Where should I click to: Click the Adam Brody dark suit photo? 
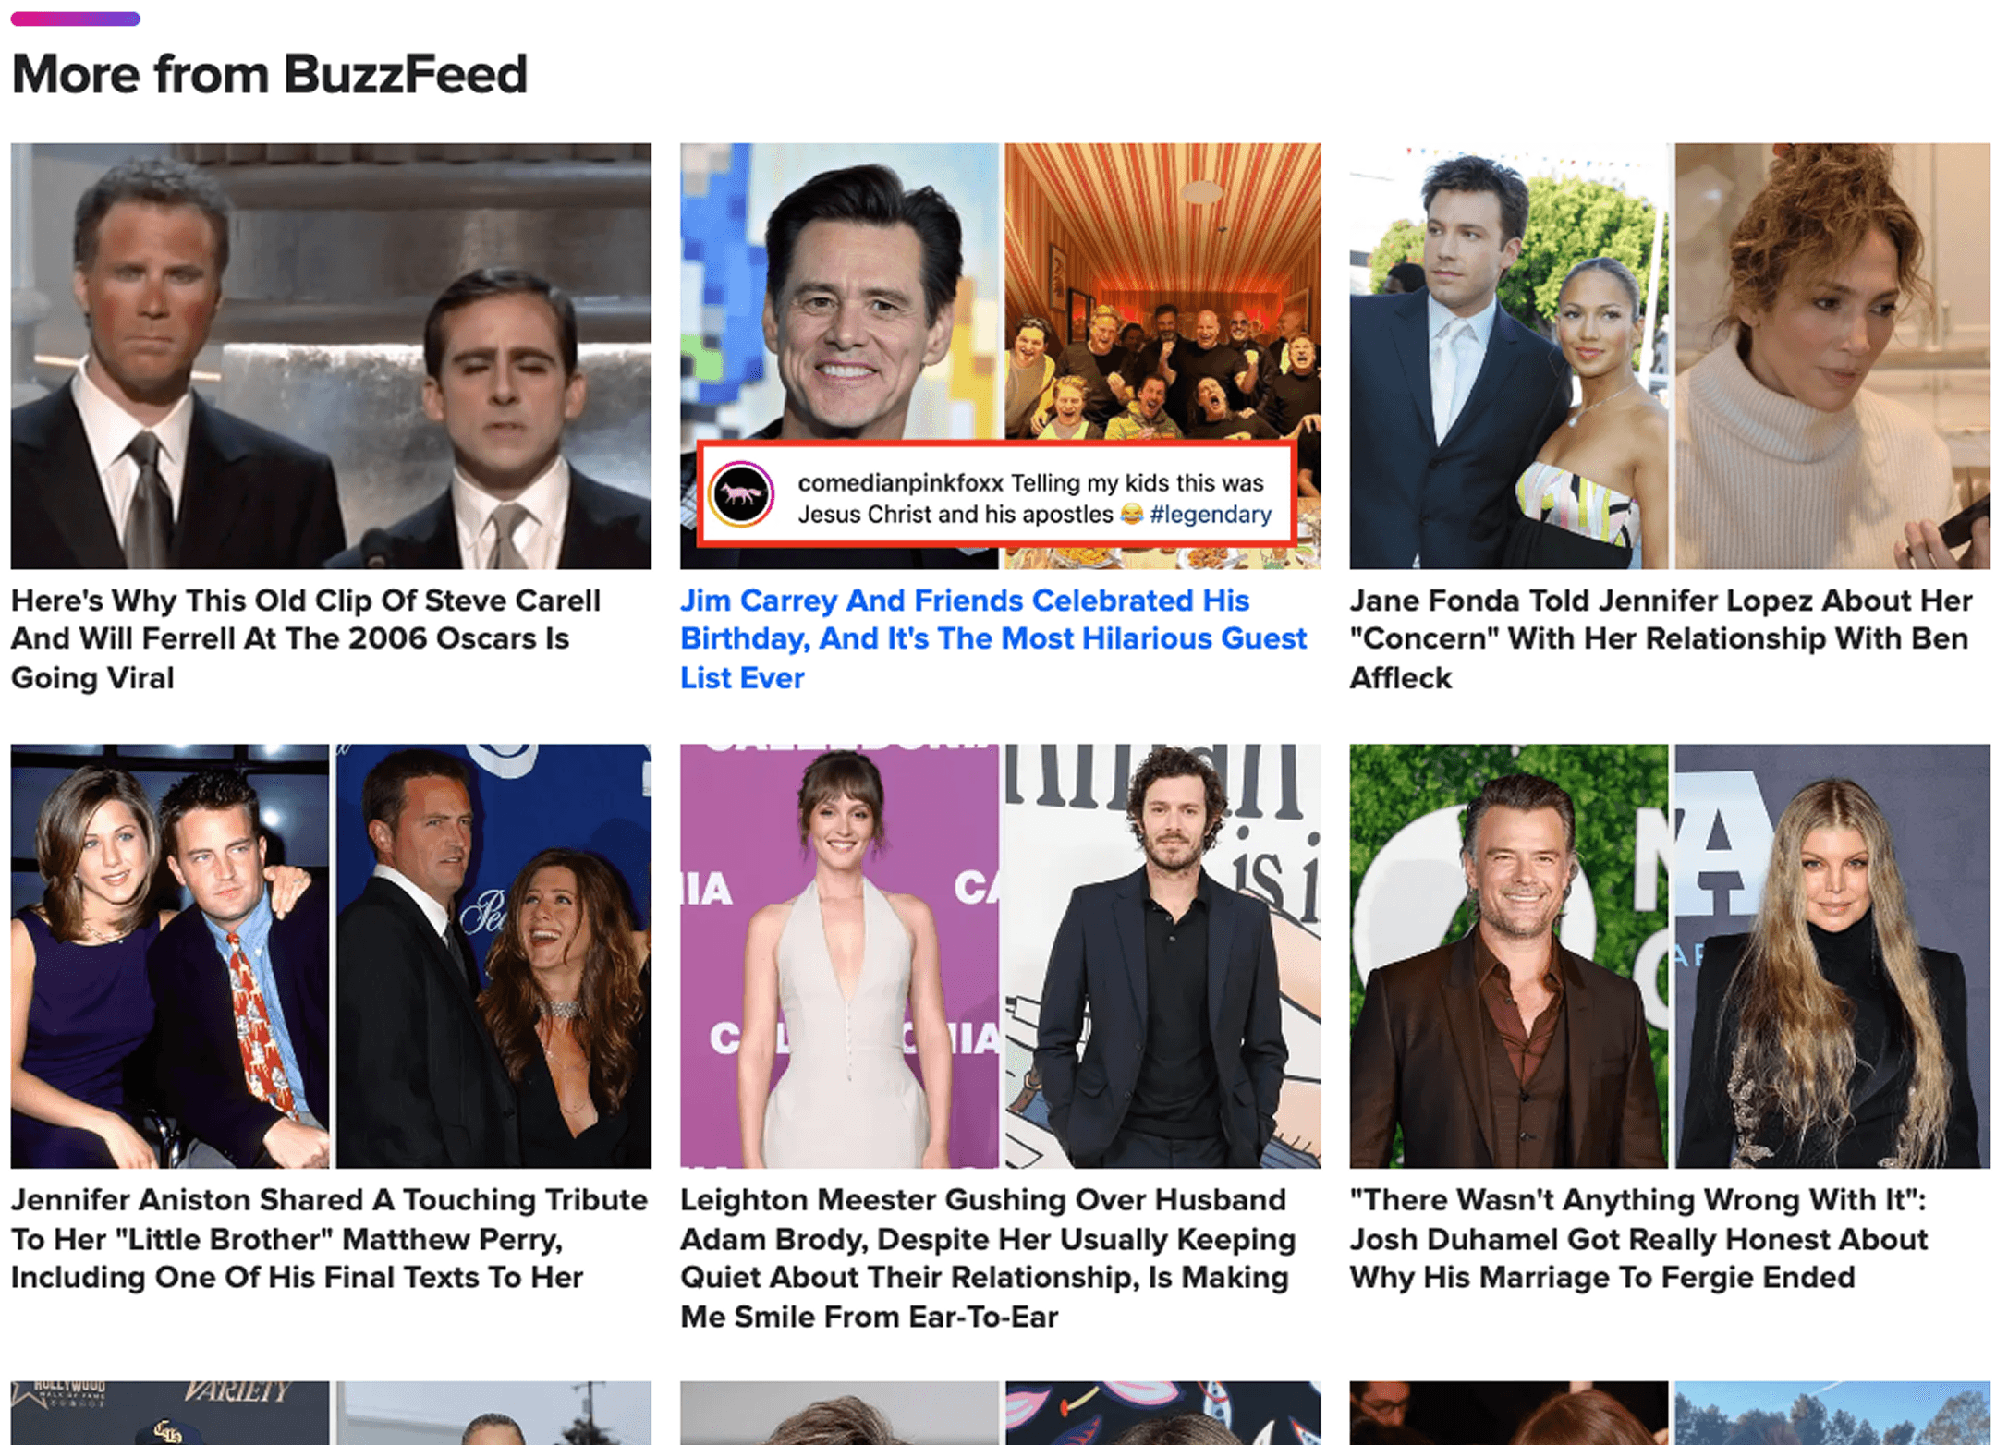coord(1162,955)
